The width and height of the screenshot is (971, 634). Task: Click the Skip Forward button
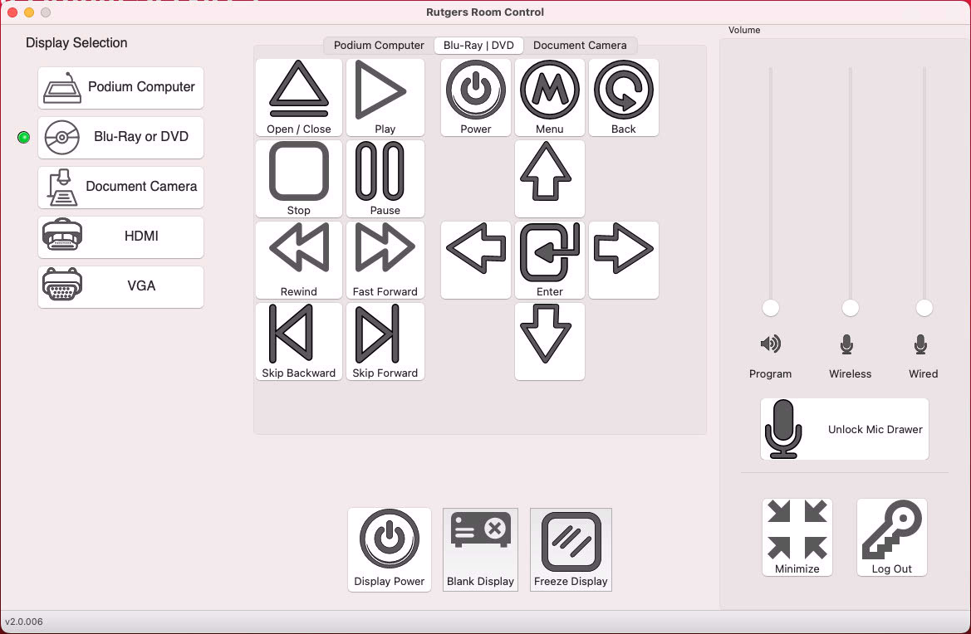(x=385, y=341)
